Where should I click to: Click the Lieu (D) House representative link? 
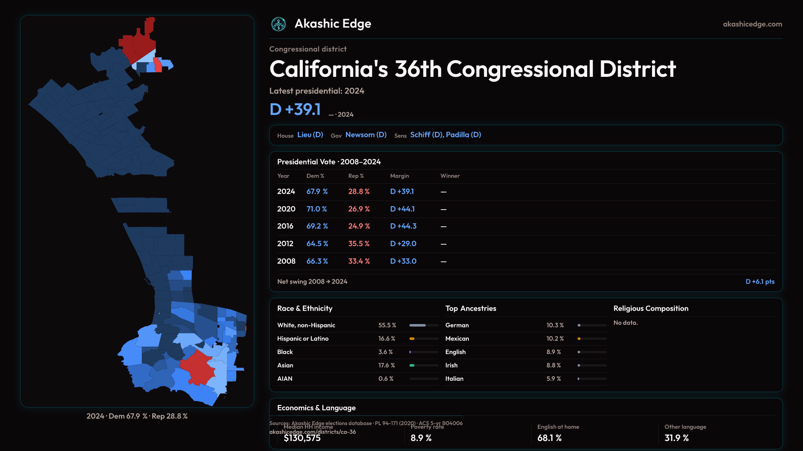click(310, 135)
